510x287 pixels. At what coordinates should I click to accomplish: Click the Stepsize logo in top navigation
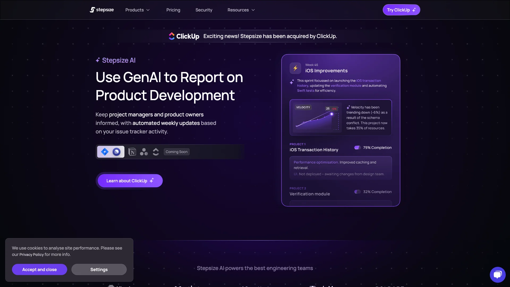click(101, 10)
